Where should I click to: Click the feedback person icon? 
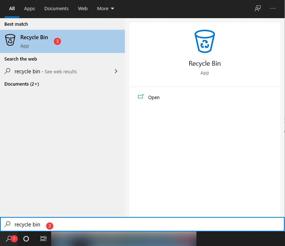click(x=257, y=8)
